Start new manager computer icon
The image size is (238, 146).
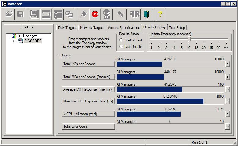(34, 14)
